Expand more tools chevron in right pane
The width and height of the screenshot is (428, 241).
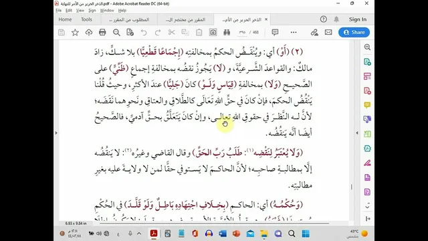pos(367,206)
